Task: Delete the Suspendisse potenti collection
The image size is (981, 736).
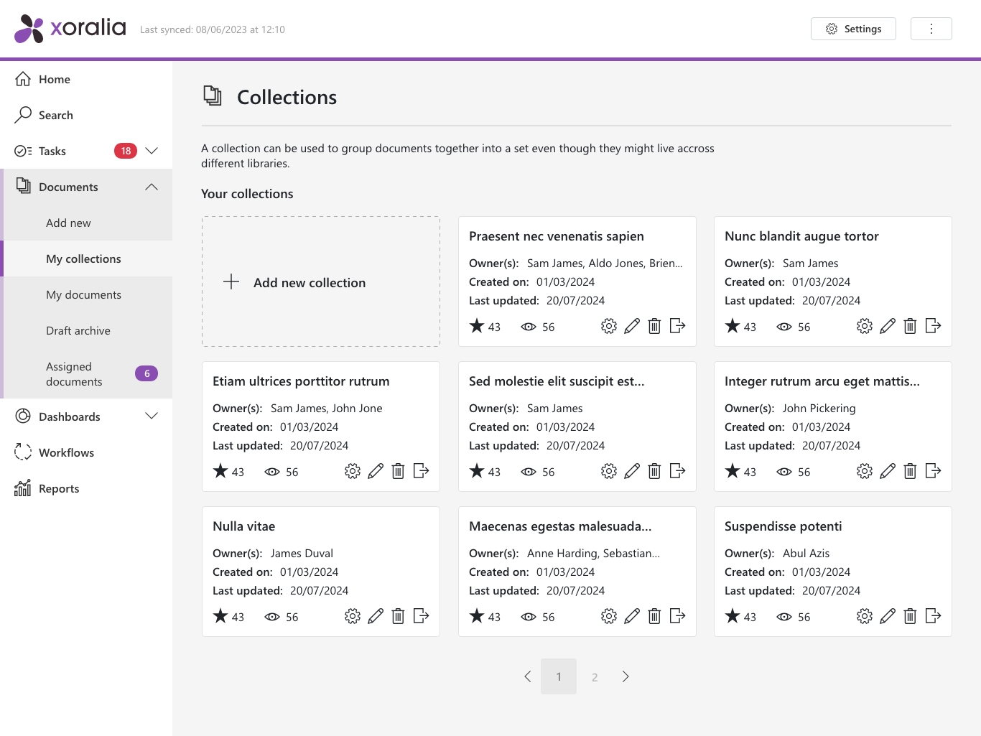Action: coord(910,617)
